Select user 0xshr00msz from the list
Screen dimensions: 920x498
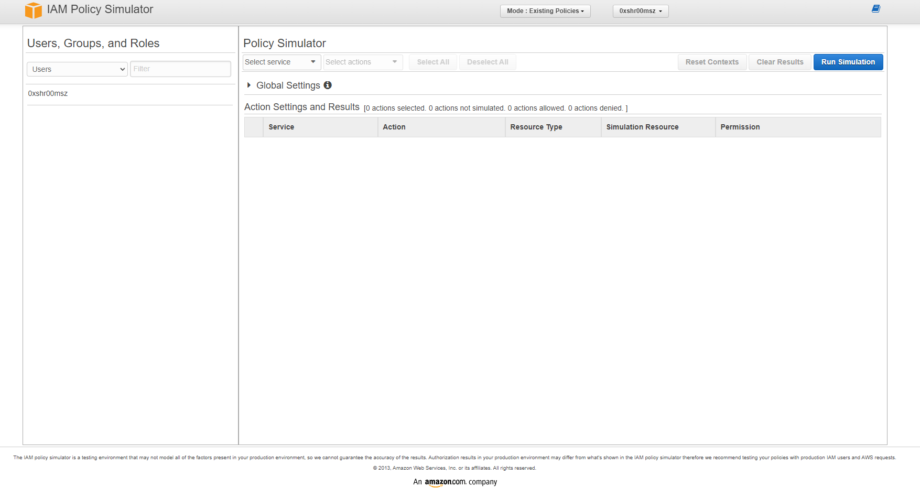click(x=48, y=93)
